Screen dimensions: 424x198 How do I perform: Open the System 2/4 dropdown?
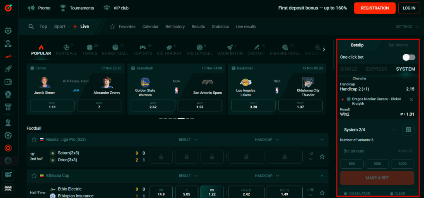(x=369, y=130)
